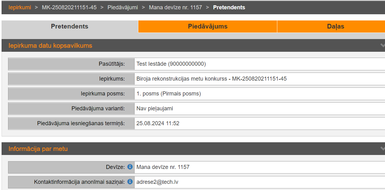Viewport: 385px width, 190px height.
Task: Click the adrese2@tech.lv contact email
Action: point(157,182)
